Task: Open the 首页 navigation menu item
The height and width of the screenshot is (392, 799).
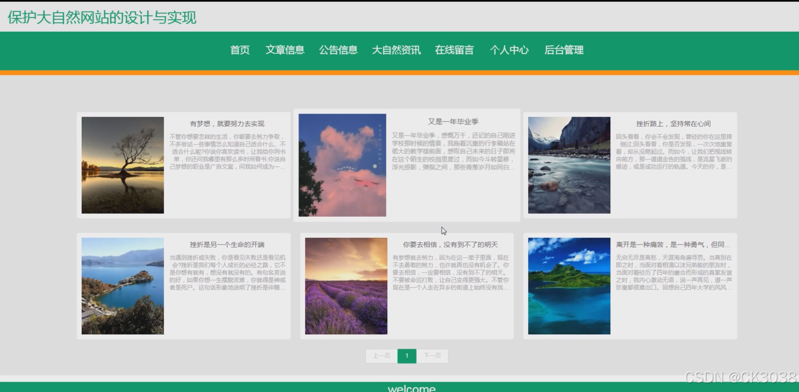Action: (x=240, y=50)
